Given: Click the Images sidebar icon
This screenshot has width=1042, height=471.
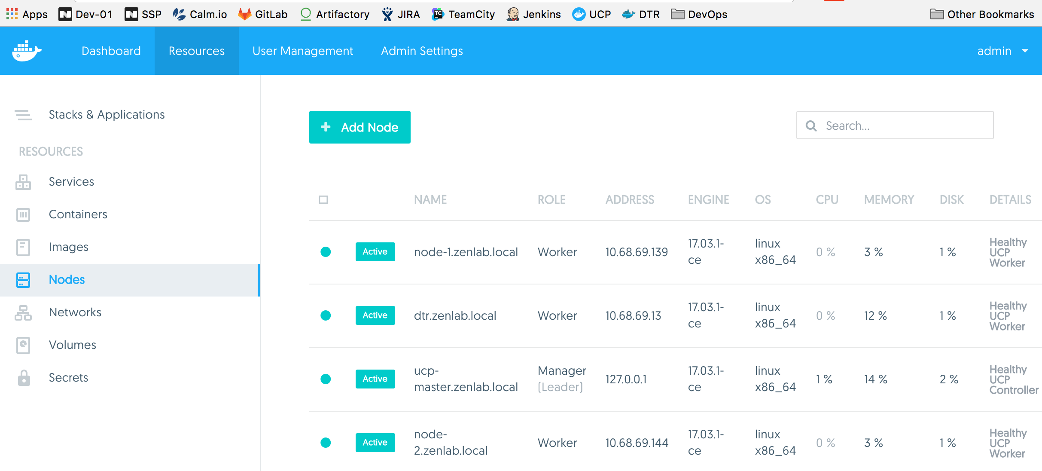Looking at the screenshot, I should (x=23, y=247).
